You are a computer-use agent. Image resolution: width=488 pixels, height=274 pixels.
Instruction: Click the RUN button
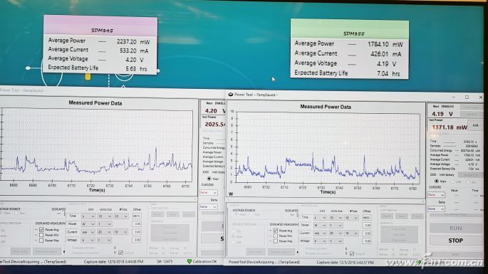coord(455,228)
